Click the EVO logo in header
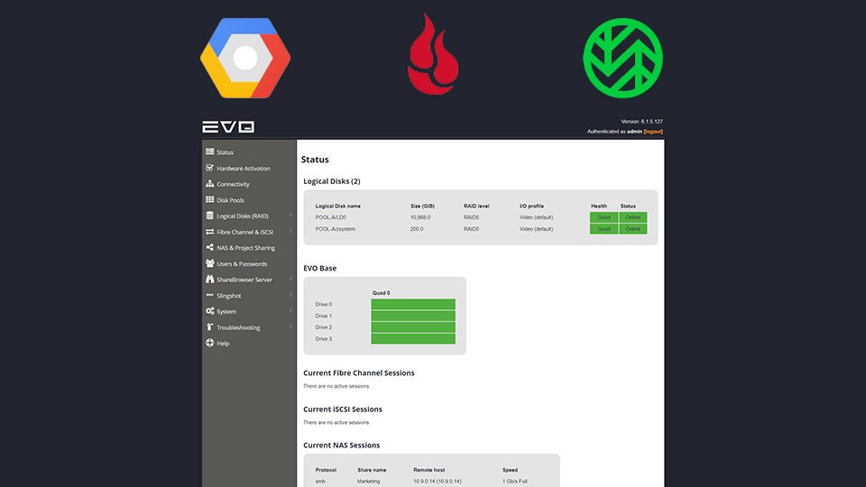The height and width of the screenshot is (487, 866). point(228,127)
